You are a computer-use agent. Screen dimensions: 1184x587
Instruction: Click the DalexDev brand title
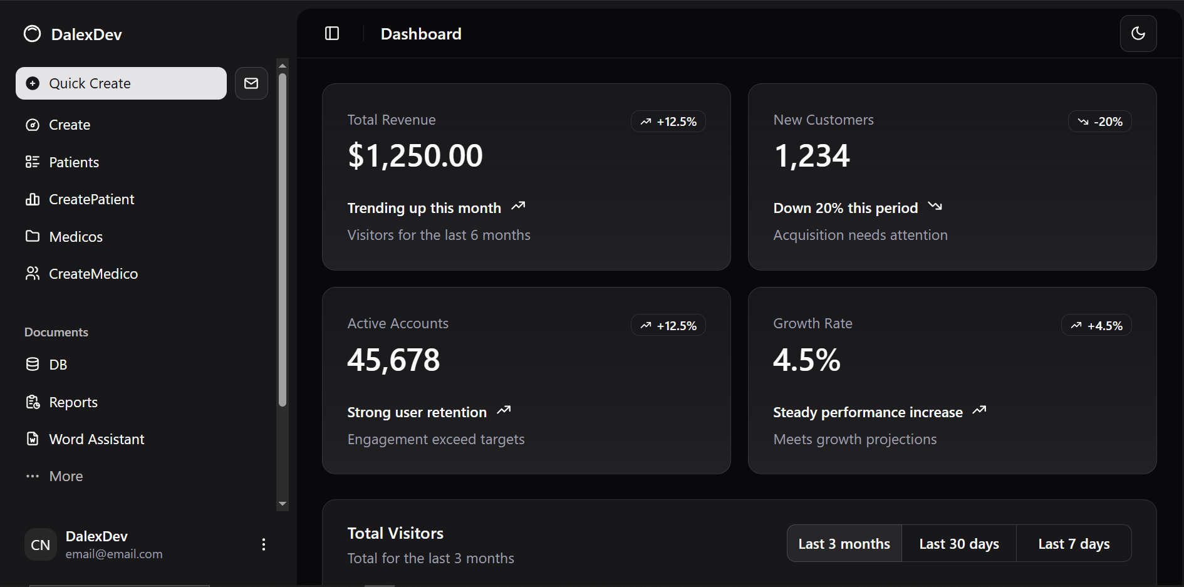(86, 34)
